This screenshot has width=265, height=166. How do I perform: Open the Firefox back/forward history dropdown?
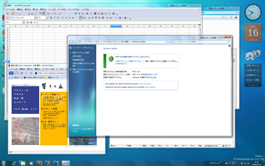click(x=18, y=73)
